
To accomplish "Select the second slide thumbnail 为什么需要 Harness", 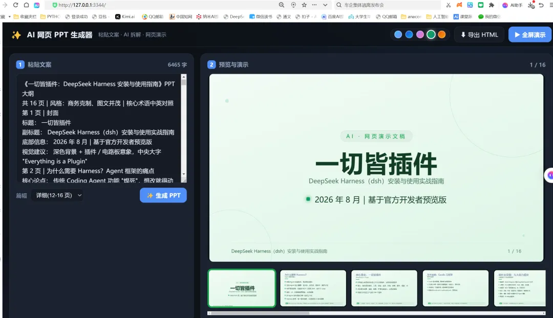I will click(x=313, y=288).
